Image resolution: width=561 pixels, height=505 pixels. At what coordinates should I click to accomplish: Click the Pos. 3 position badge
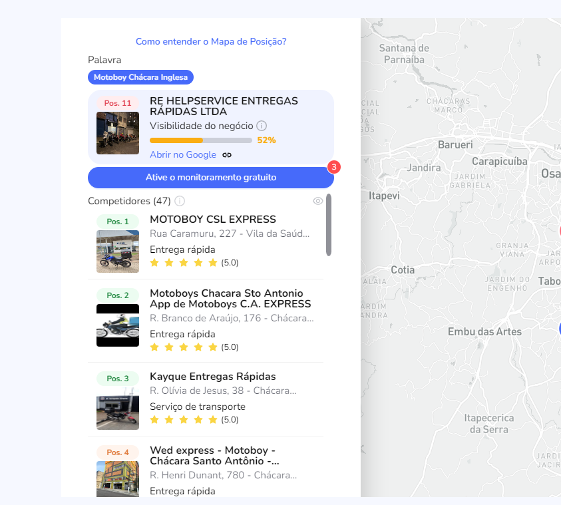pos(118,379)
